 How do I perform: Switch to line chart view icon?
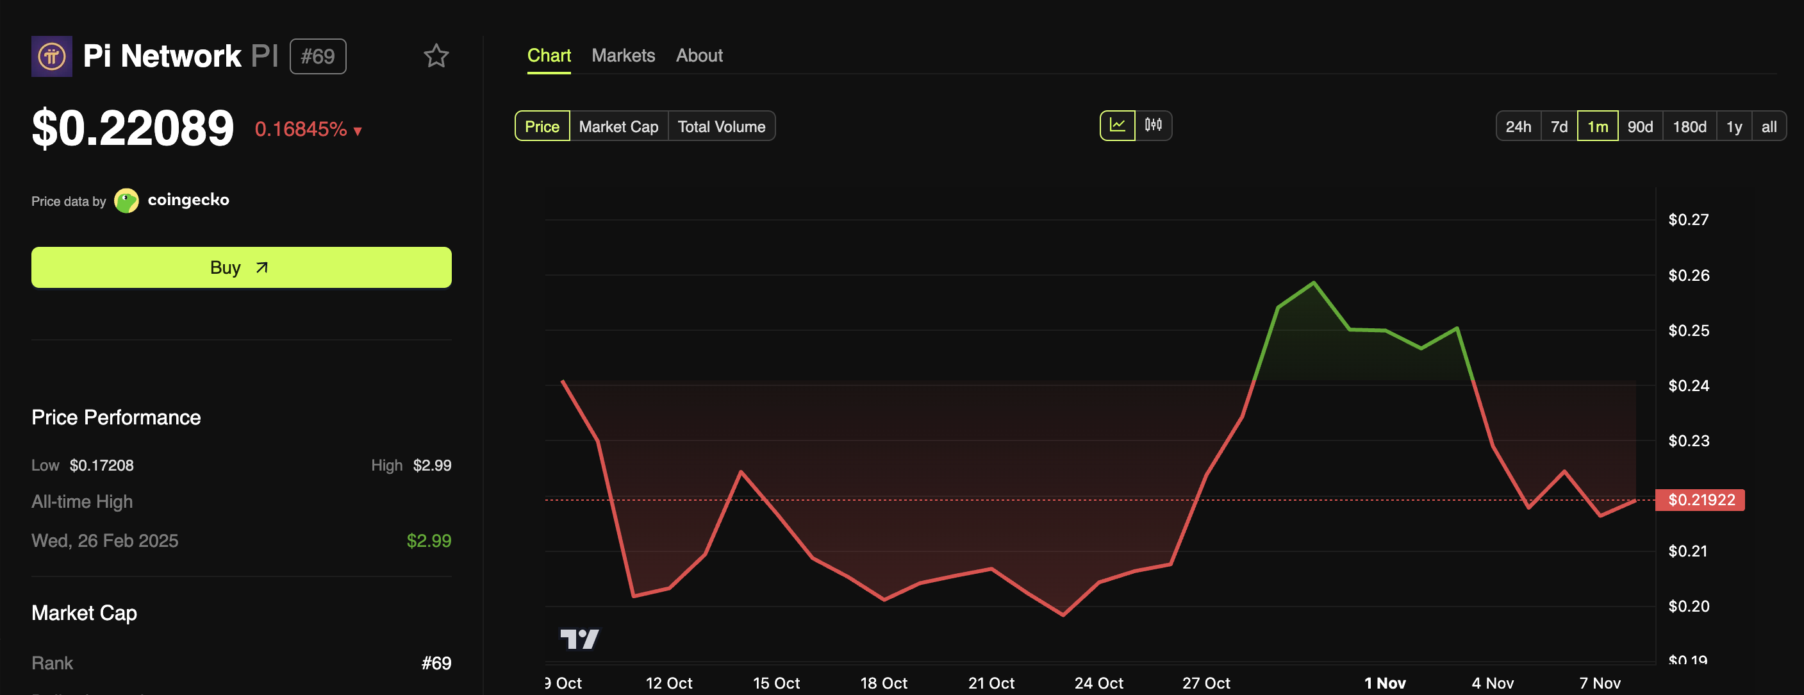1117,126
